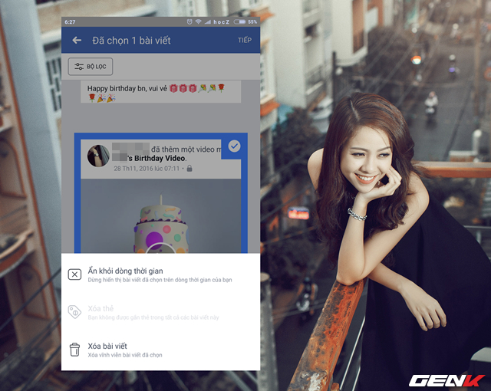The image size is (491, 391).
Task: Tap the back arrow in the header
Action: [77, 40]
